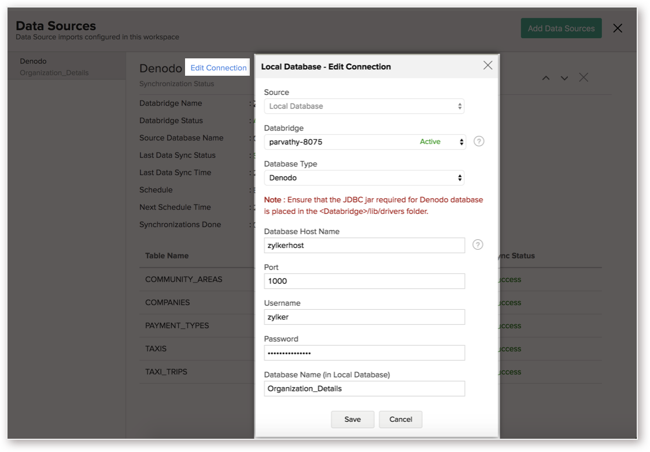Viewport: 650px width, 452px height.
Task: Click the Edit Connection link
Action: pos(218,68)
